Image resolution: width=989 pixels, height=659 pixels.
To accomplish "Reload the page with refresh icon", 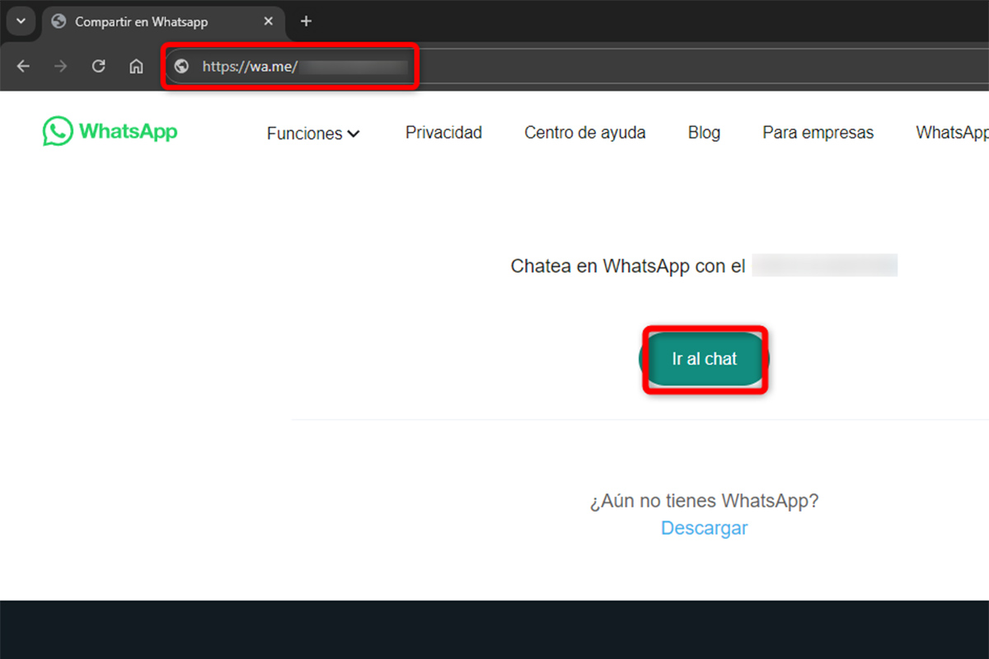I will pos(98,67).
